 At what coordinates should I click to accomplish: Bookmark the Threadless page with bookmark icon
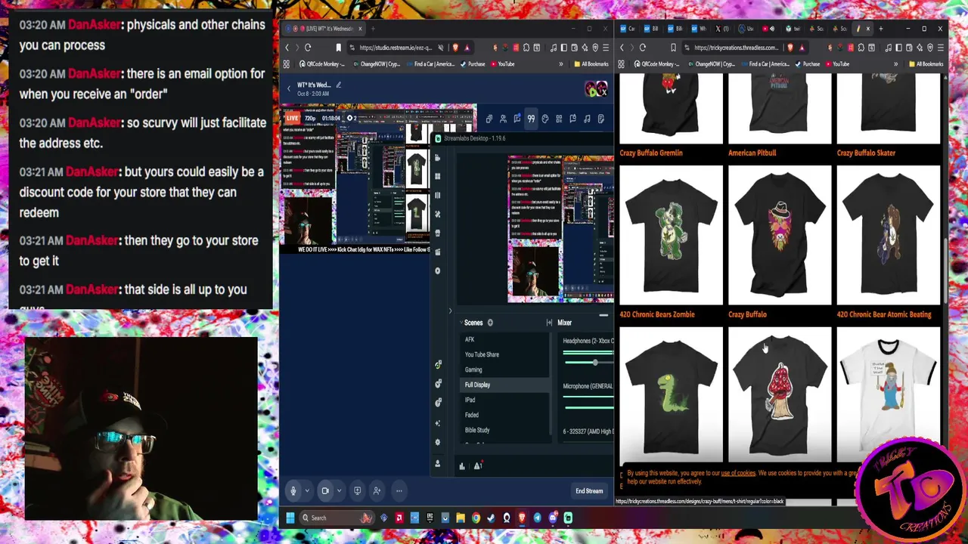pos(673,48)
